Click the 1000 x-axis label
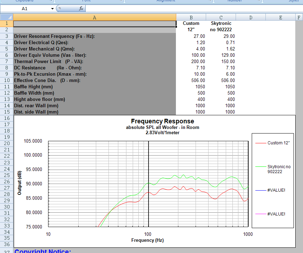The height and width of the screenshot is (253, 303). click(x=248, y=234)
